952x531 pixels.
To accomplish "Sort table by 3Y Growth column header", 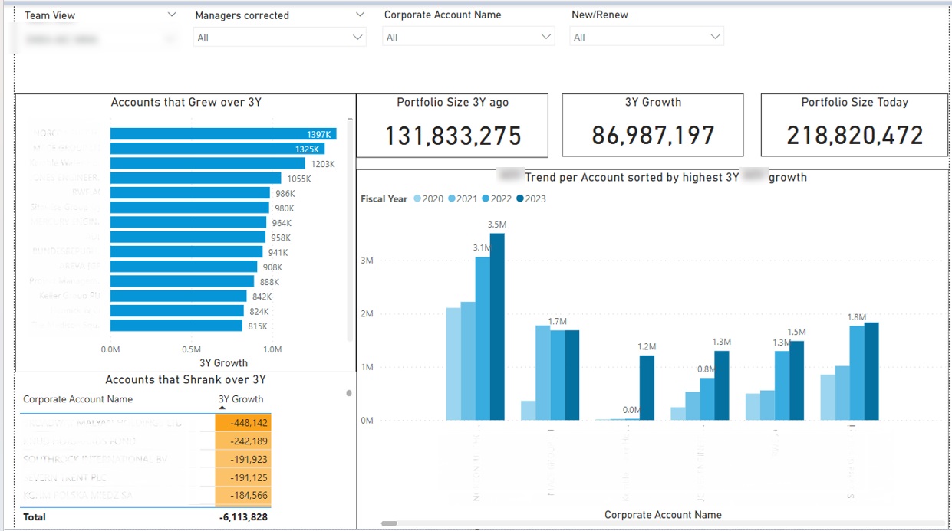I will point(240,399).
